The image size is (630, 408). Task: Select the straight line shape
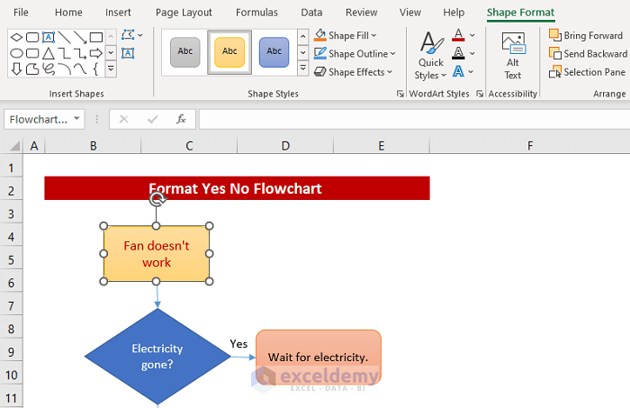tap(64, 38)
